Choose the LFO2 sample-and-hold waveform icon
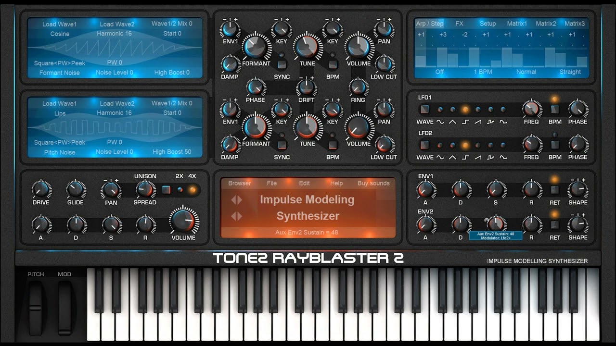This screenshot has height=346, width=616. pos(490,157)
